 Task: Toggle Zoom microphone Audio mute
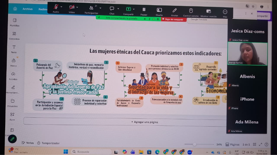56,9
